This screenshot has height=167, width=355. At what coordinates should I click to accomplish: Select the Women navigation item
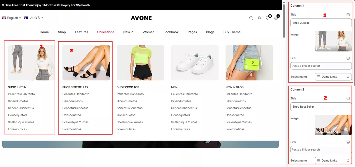click(x=148, y=32)
